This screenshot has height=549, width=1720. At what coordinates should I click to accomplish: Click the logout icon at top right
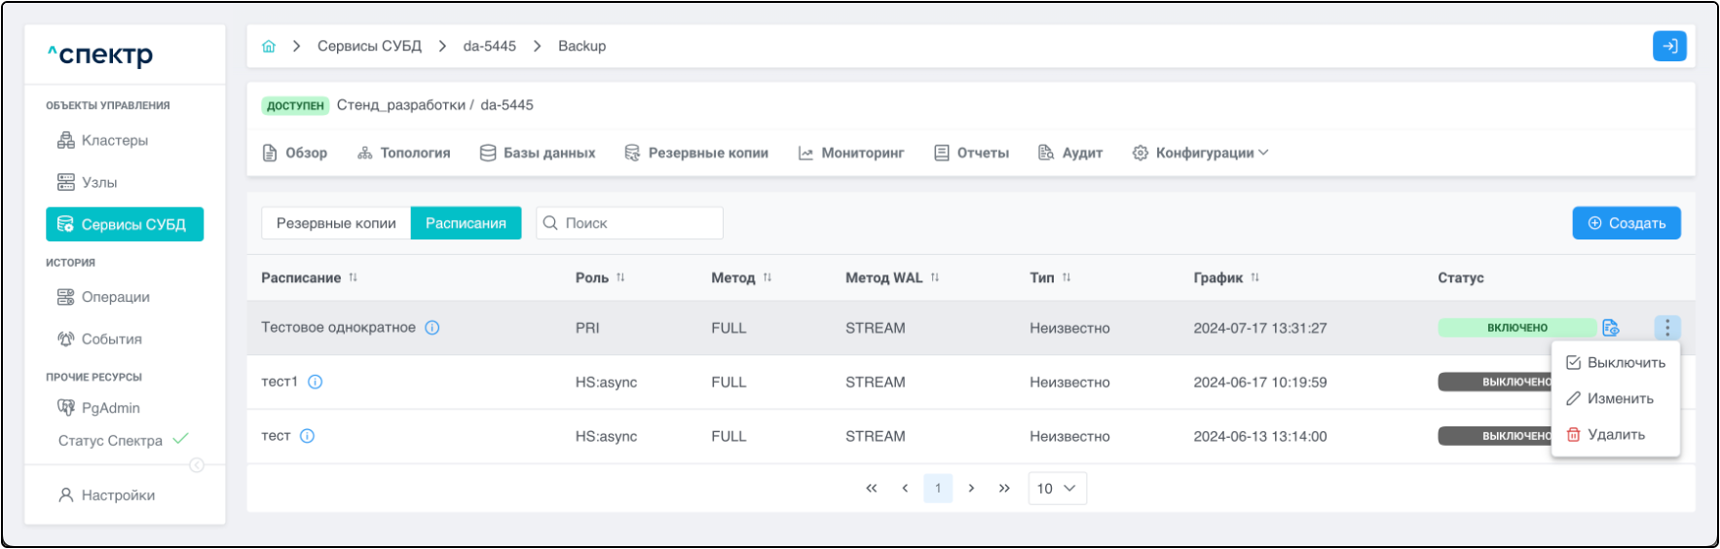[x=1669, y=47]
